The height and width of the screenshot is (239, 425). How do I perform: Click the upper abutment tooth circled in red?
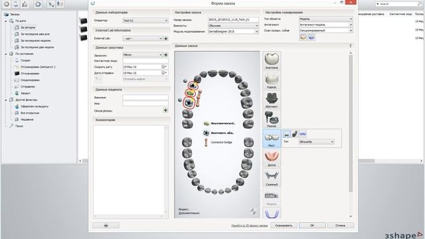pyautogui.click(x=193, y=86)
